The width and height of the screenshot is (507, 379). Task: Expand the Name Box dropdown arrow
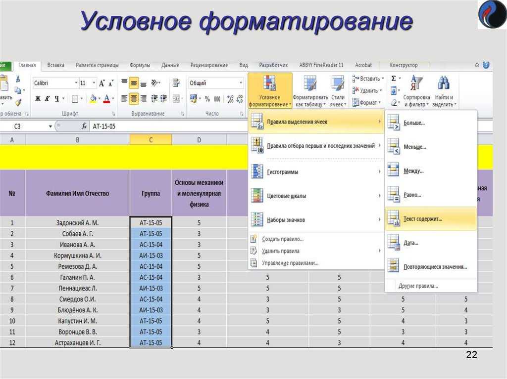(51, 126)
